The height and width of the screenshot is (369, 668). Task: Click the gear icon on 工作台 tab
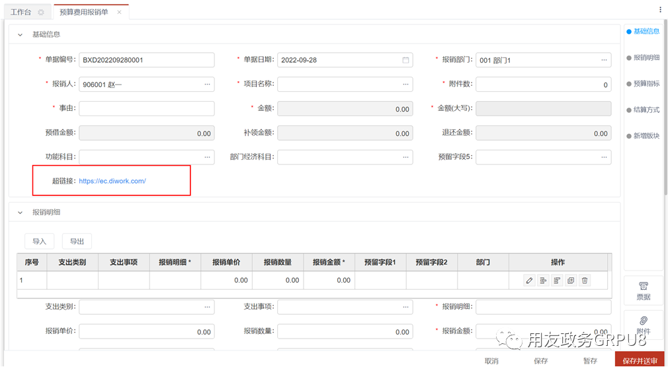pos(41,12)
